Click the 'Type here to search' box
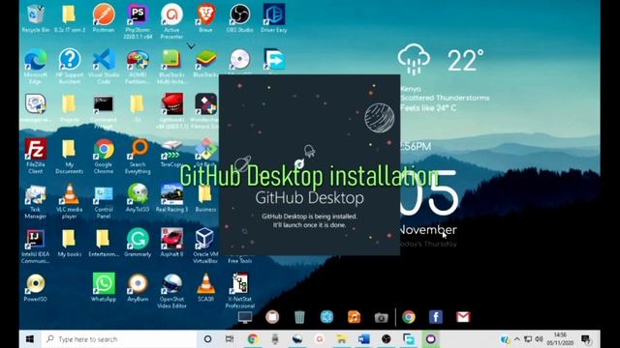 point(118,339)
